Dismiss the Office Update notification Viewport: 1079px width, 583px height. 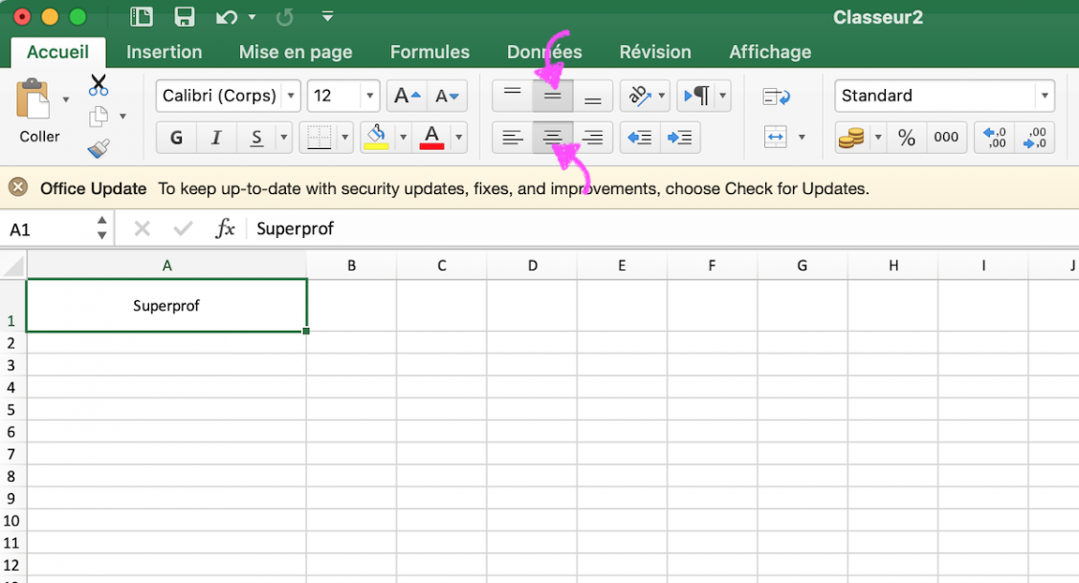point(16,187)
